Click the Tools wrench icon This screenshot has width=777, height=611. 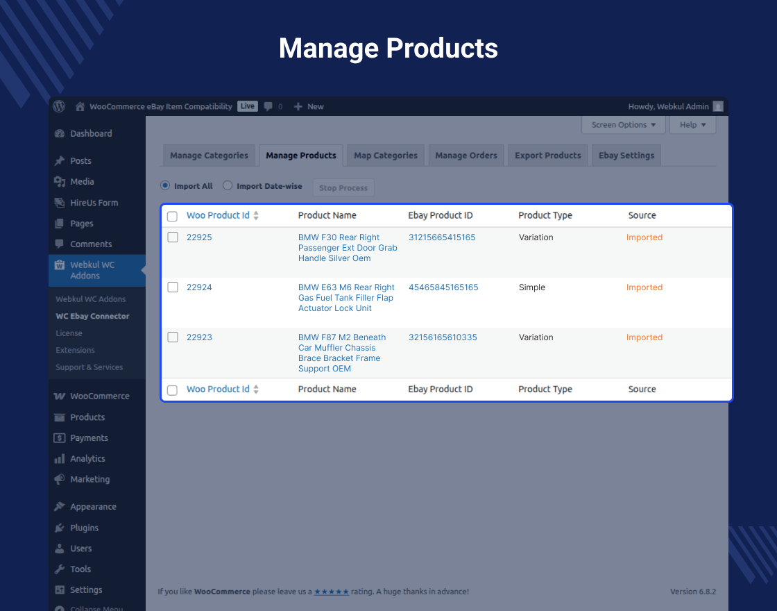click(x=60, y=569)
